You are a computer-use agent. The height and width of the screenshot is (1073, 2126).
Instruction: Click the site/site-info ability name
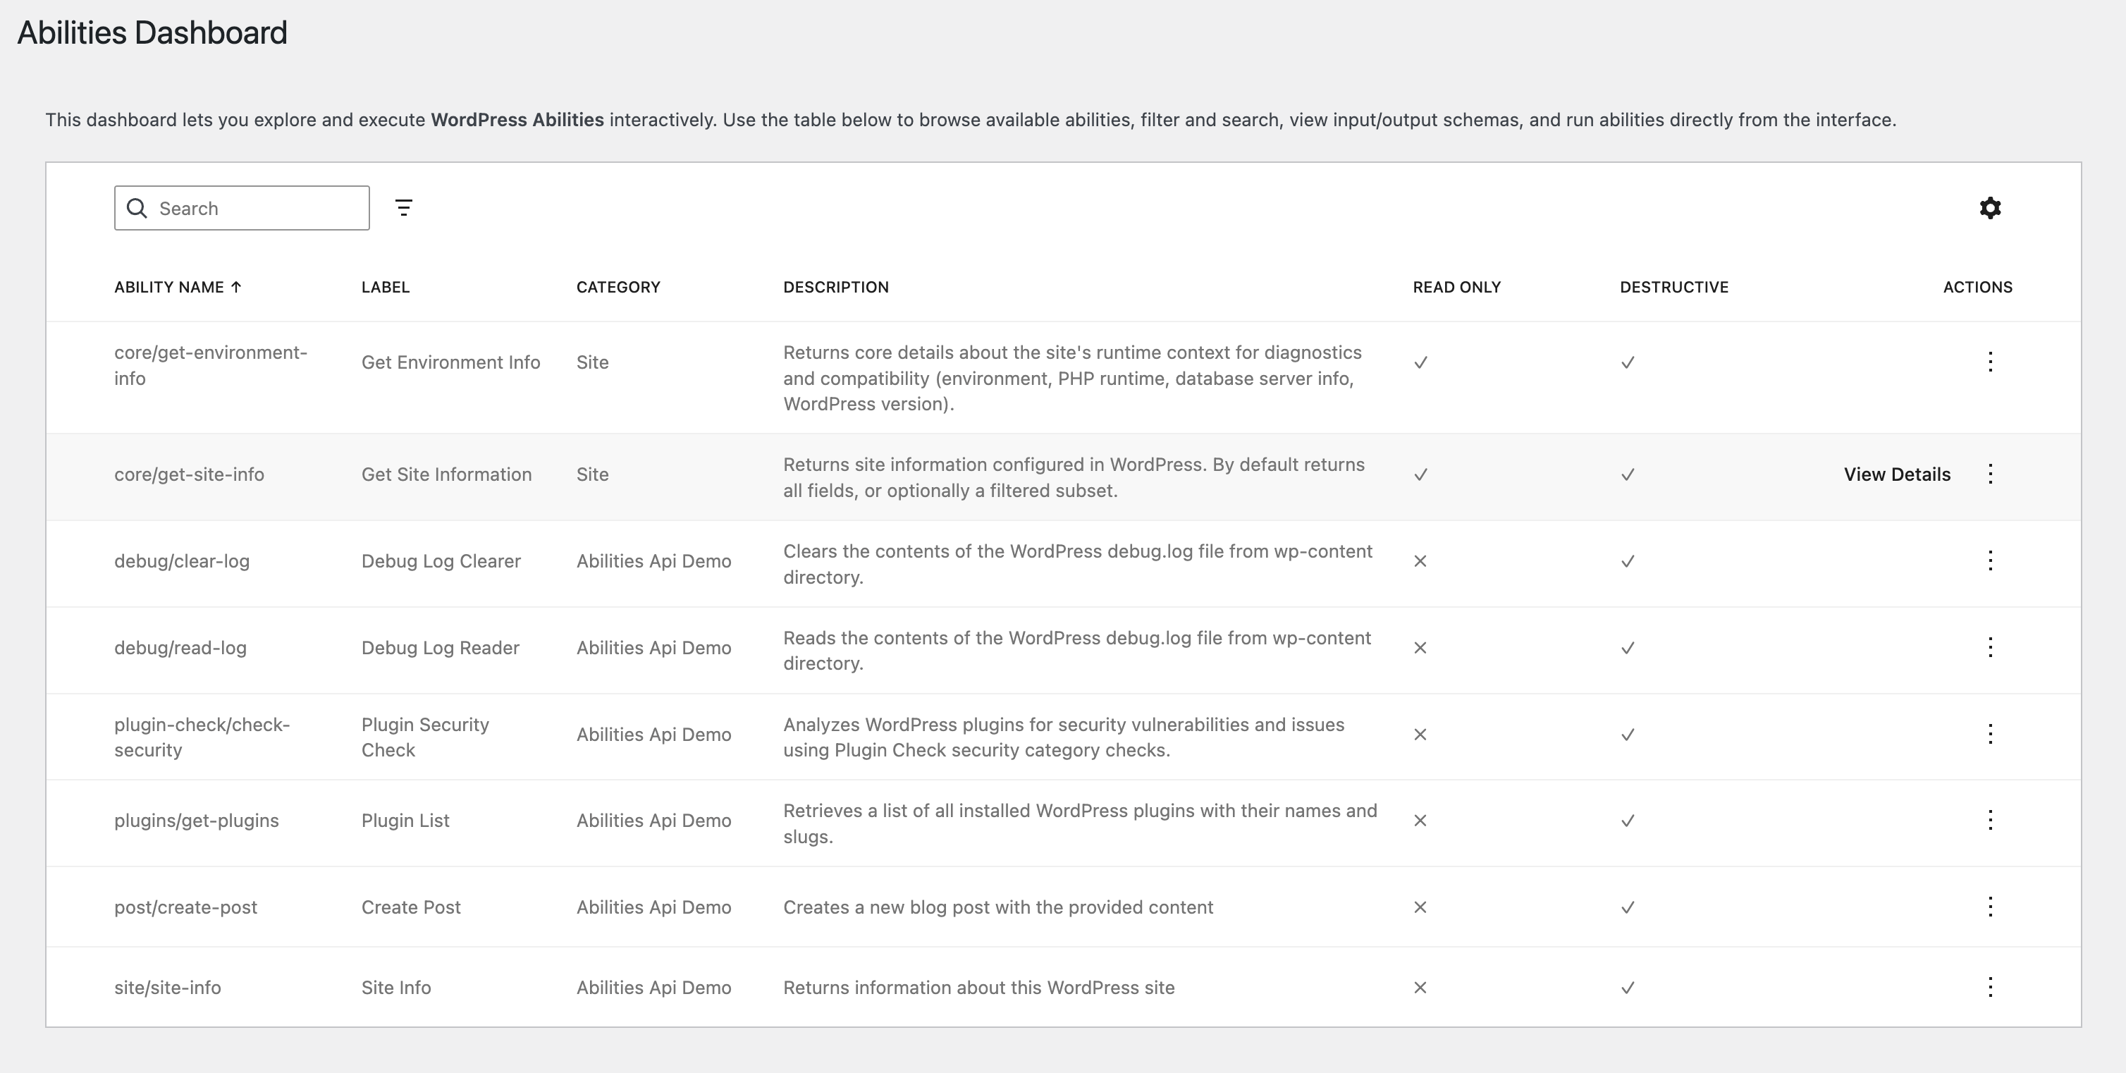click(168, 988)
